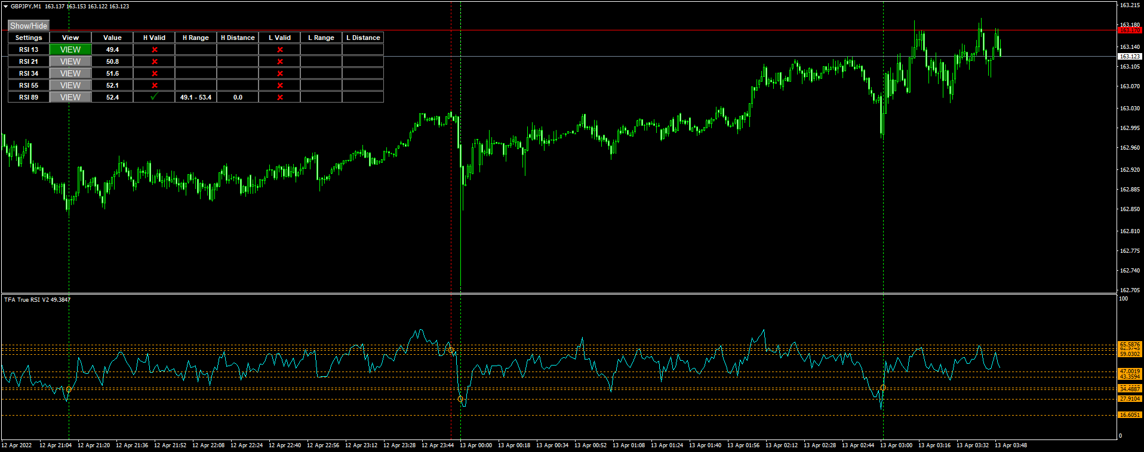Click the VIEW button for RSI 34
Image resolution: width=1144 pixels, height=452 pixels.
click(x=70, y=73)
